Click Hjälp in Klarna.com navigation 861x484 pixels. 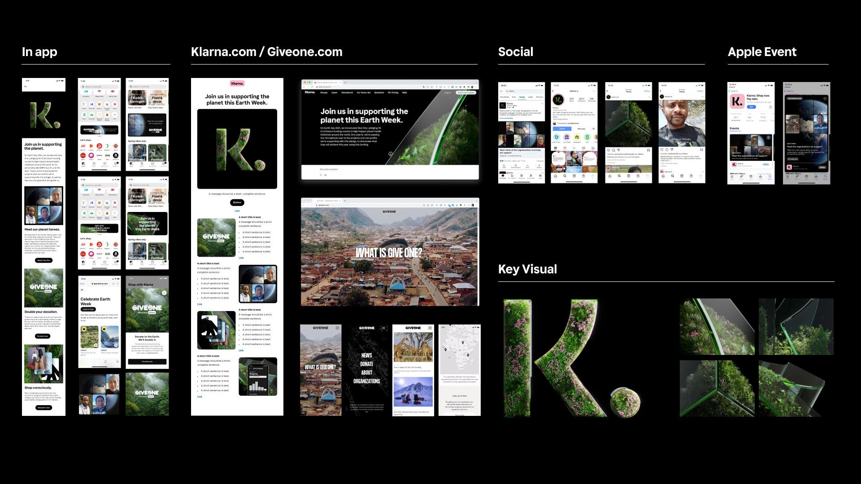click(404, 93)
